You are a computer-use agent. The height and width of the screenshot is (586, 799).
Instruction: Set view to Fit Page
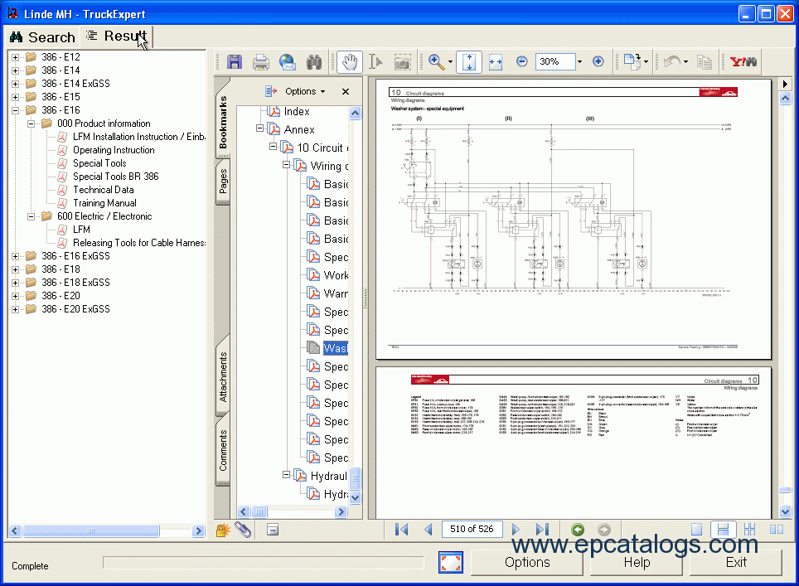pyautogui.click(x=469, y=62)
